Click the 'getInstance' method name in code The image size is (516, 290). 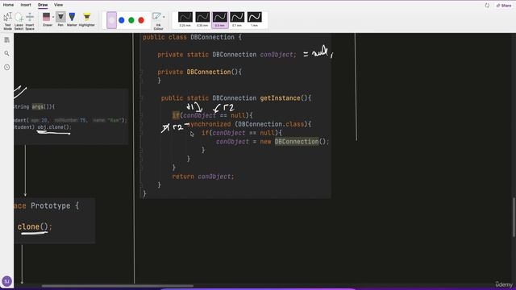(x=280, y=98)
